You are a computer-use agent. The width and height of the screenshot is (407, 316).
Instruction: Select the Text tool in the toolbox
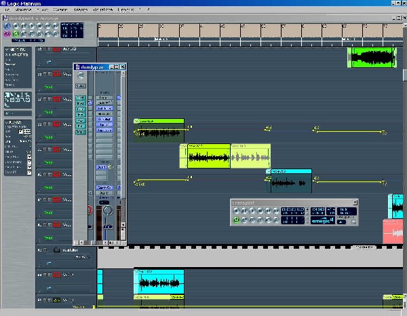tap(22, 95)
